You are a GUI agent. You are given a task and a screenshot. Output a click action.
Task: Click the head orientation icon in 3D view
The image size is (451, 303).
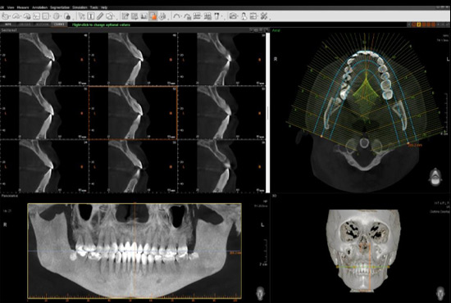440,293
